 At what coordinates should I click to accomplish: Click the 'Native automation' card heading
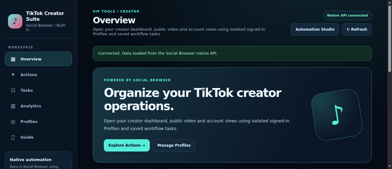click(x=31, y=159)
